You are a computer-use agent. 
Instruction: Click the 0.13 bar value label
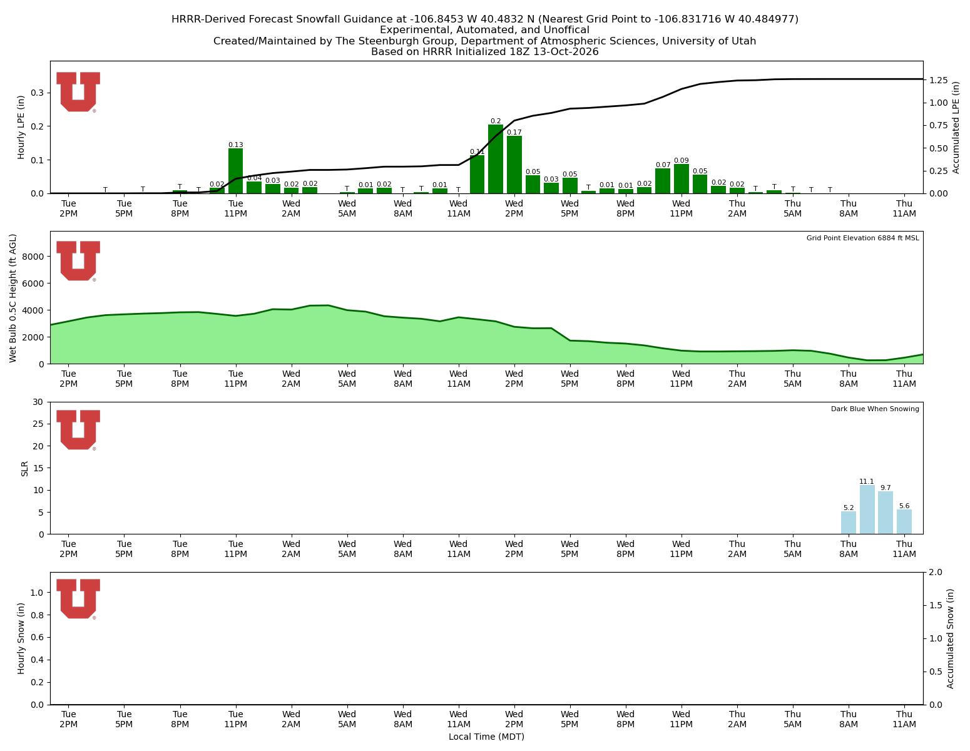235,145
